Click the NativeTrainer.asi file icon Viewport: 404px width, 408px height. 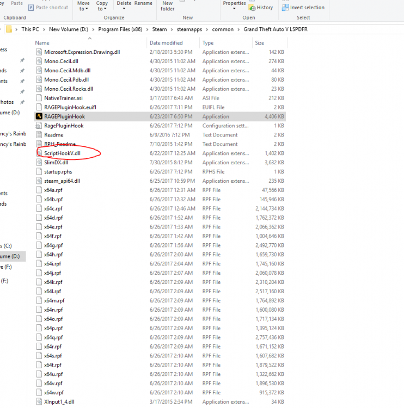click(x=39, y=98)
